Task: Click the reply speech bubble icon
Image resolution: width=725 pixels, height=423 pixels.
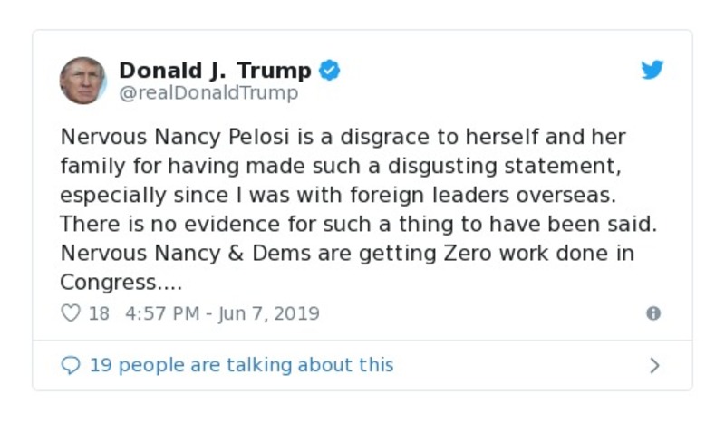Action: (70, 365)
